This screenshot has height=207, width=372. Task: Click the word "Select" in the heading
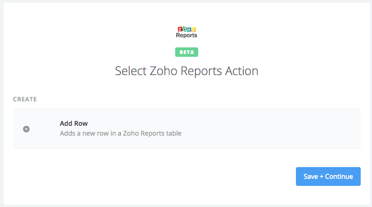coord(131,71)
